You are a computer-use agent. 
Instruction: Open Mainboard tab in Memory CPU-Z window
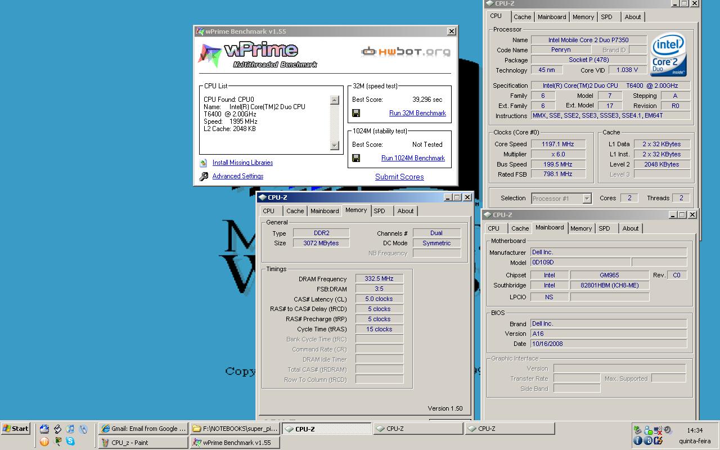coord(325,211)
